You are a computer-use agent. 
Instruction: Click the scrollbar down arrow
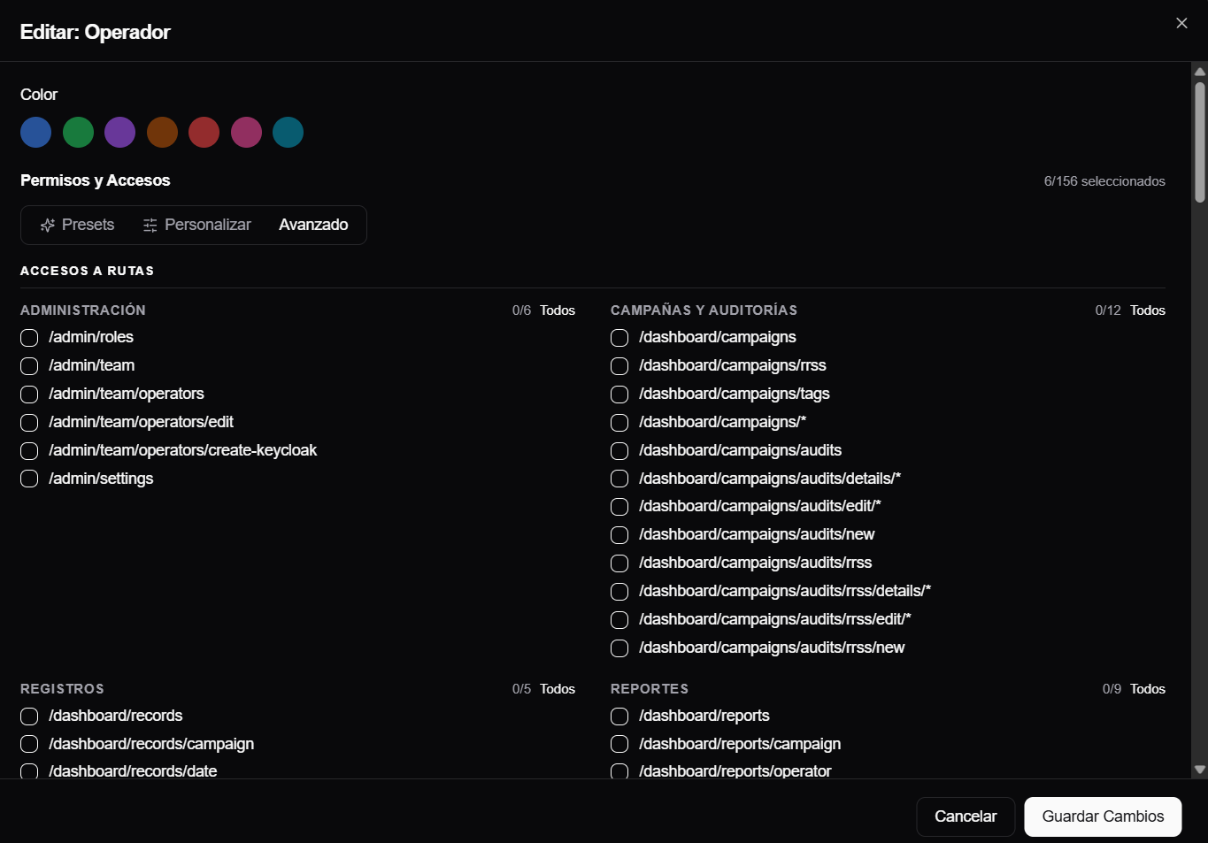1200,770
